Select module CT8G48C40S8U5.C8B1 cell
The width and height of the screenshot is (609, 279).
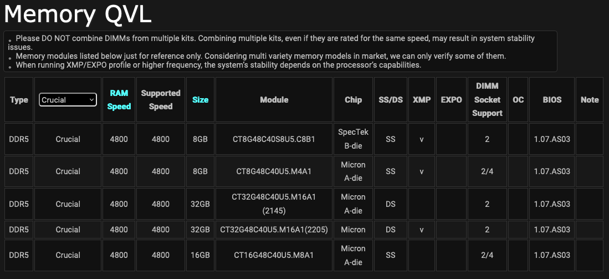tap(274, 139)
